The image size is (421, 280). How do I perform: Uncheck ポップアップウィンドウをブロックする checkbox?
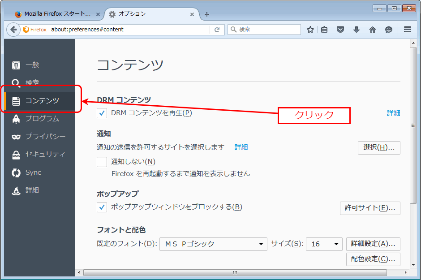(x=102, y=207)
